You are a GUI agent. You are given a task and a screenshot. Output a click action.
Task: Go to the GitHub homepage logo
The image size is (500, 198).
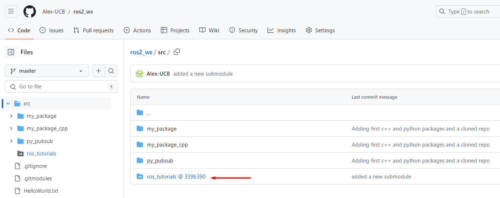click(30, 11)
